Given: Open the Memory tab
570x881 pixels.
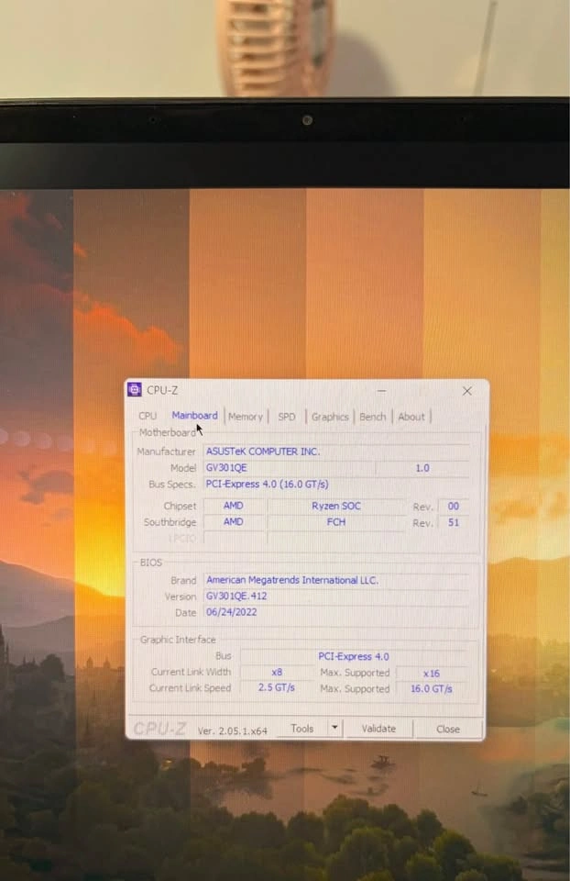Looking at the screenshot, I should (246, 417).
